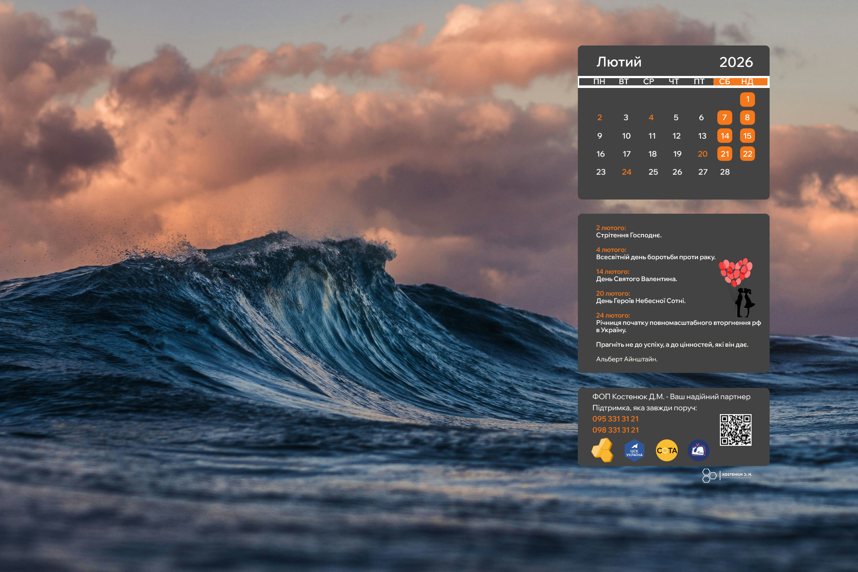858x572 pixels.
Task: Select highlighted date 1 in calendar
Action: [x=747, y=100]
